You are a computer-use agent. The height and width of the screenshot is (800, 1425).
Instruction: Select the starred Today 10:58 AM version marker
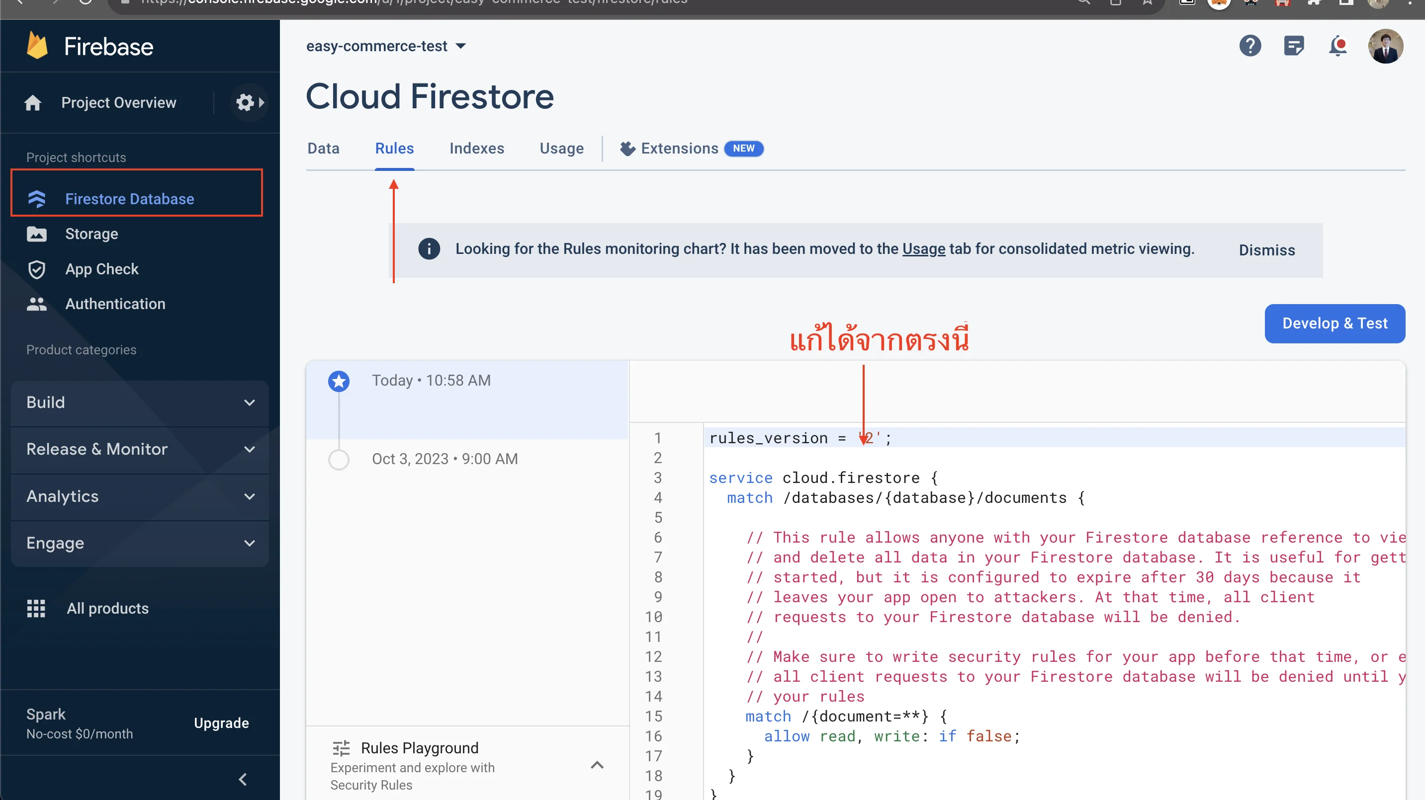pos(339,381)
